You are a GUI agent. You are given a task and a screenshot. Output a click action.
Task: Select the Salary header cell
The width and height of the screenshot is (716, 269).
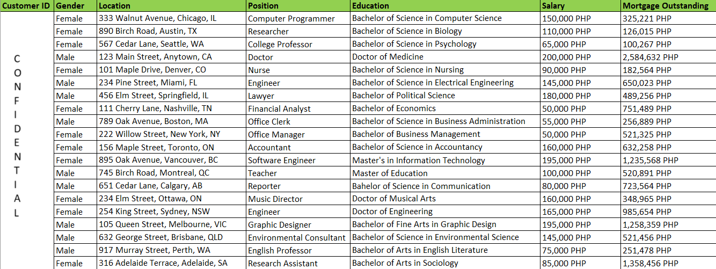580,6
